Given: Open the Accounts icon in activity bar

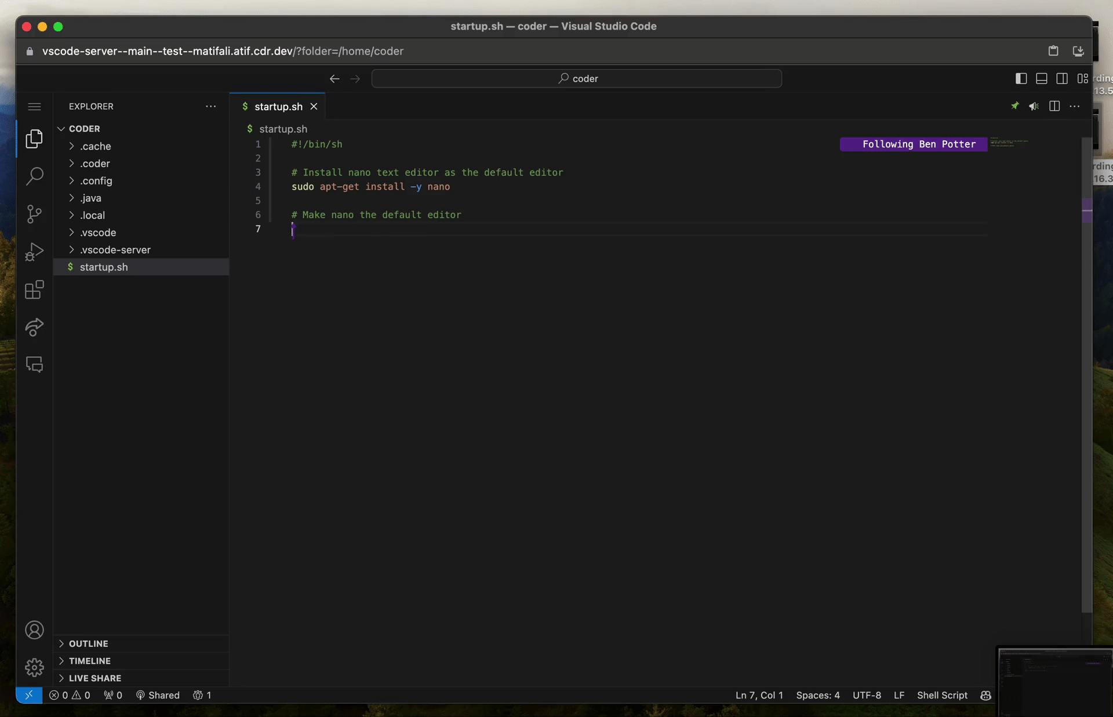Looking at the screenshot, I should coord(34,630).
